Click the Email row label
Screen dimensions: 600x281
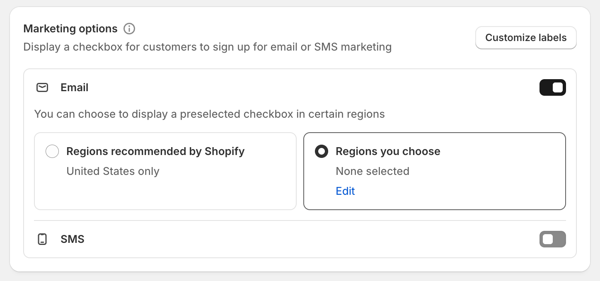tap(75, 87)
